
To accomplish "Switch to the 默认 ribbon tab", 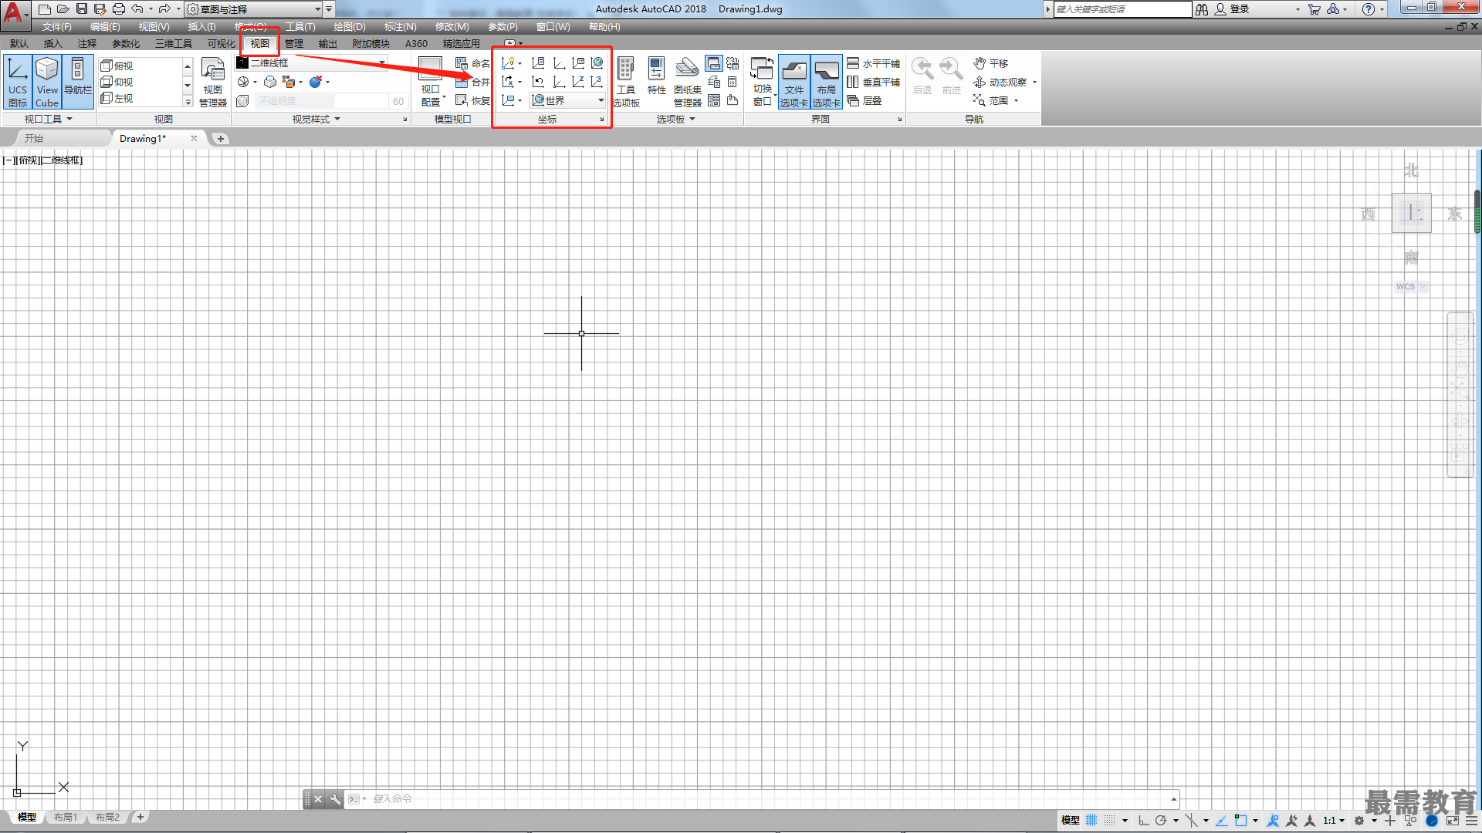I will click(x=19, y=44).
